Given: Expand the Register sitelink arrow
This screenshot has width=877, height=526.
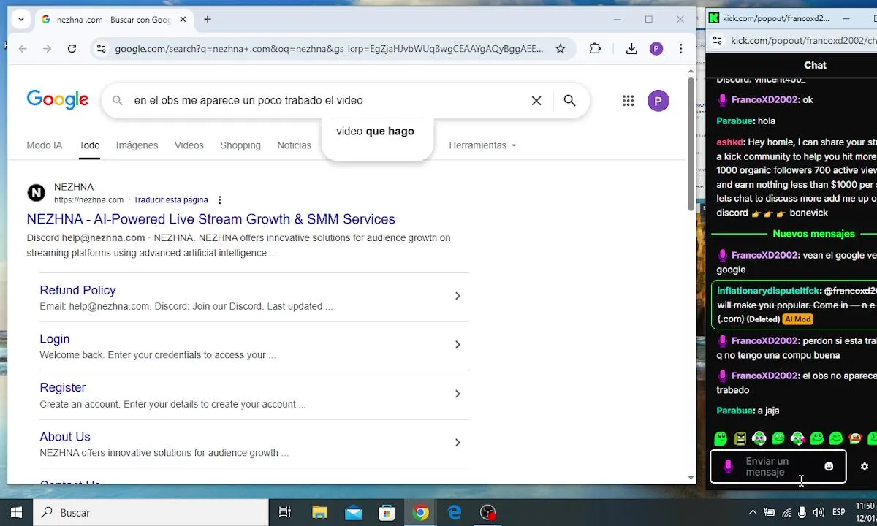Looking at the screenshot, I should pos(458,394).
